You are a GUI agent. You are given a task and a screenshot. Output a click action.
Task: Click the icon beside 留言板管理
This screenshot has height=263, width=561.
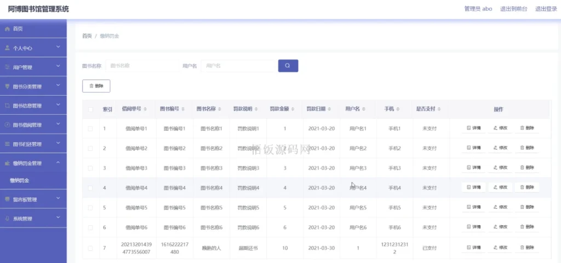pos(7,200)
